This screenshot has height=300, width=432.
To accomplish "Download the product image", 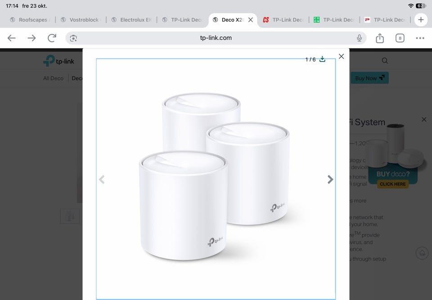I will pyautogui.click(x=322, y=59).
